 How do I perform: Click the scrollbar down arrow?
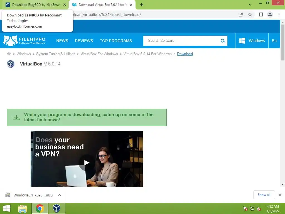(x=282, y=184)
